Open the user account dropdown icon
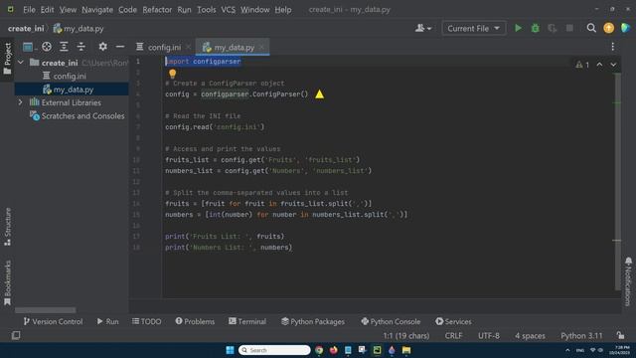Screen dimensions: 636x358 (423, 28)
